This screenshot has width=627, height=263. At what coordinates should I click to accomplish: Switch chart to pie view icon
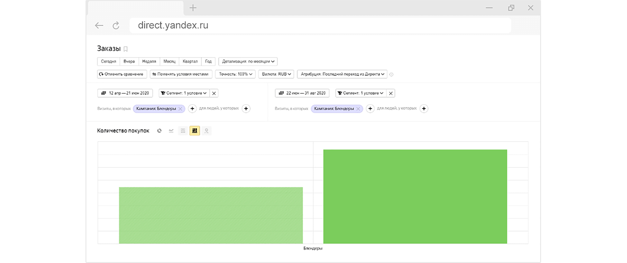click(159, 131)
